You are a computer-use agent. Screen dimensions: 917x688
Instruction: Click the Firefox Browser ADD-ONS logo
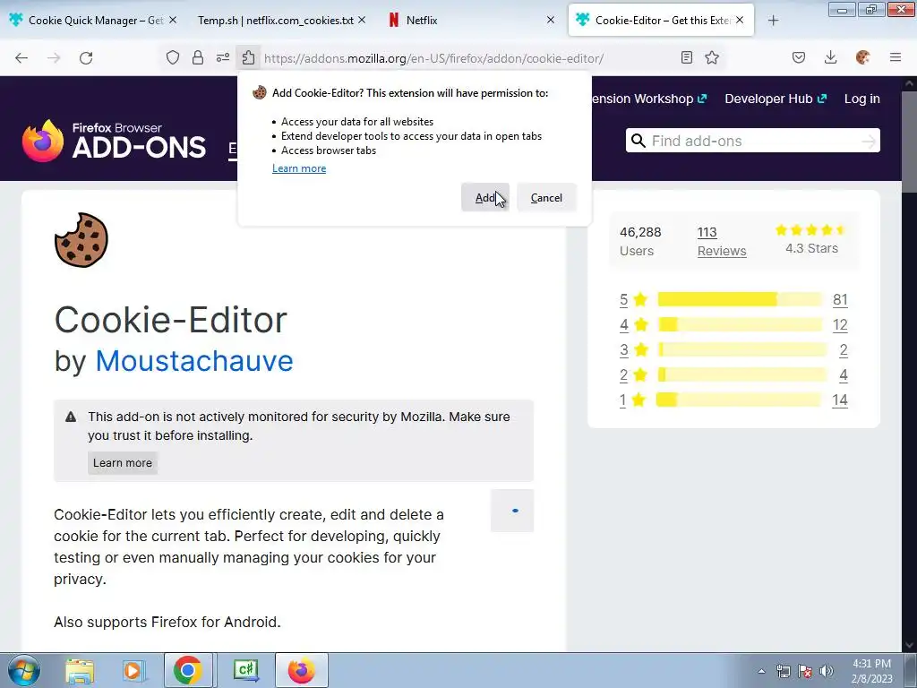point(114,141)
